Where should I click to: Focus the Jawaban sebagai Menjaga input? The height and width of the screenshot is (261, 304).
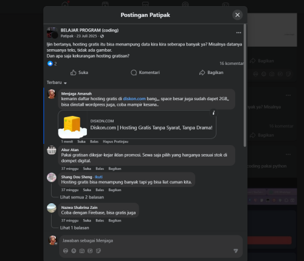coord(151,240)
